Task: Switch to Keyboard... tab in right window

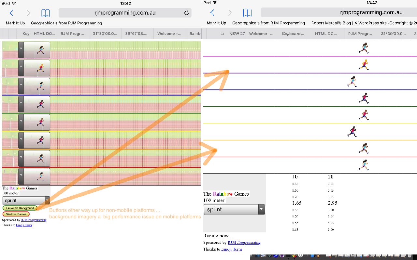Action: click(x=294, y=33)
